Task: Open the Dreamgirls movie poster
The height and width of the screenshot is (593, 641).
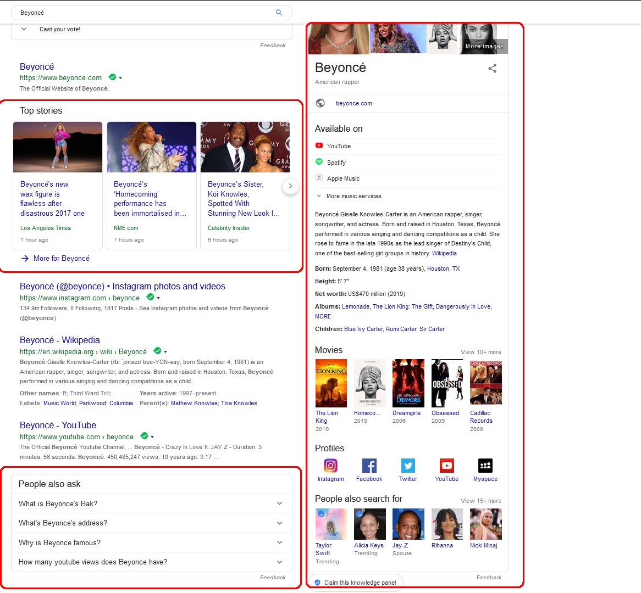Action: pyautogui.click(x=408, y=383)
